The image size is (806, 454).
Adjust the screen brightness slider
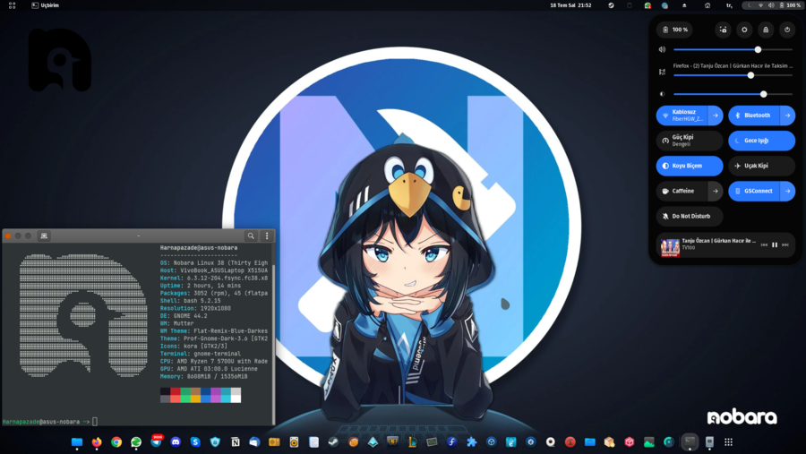(733, 94)
